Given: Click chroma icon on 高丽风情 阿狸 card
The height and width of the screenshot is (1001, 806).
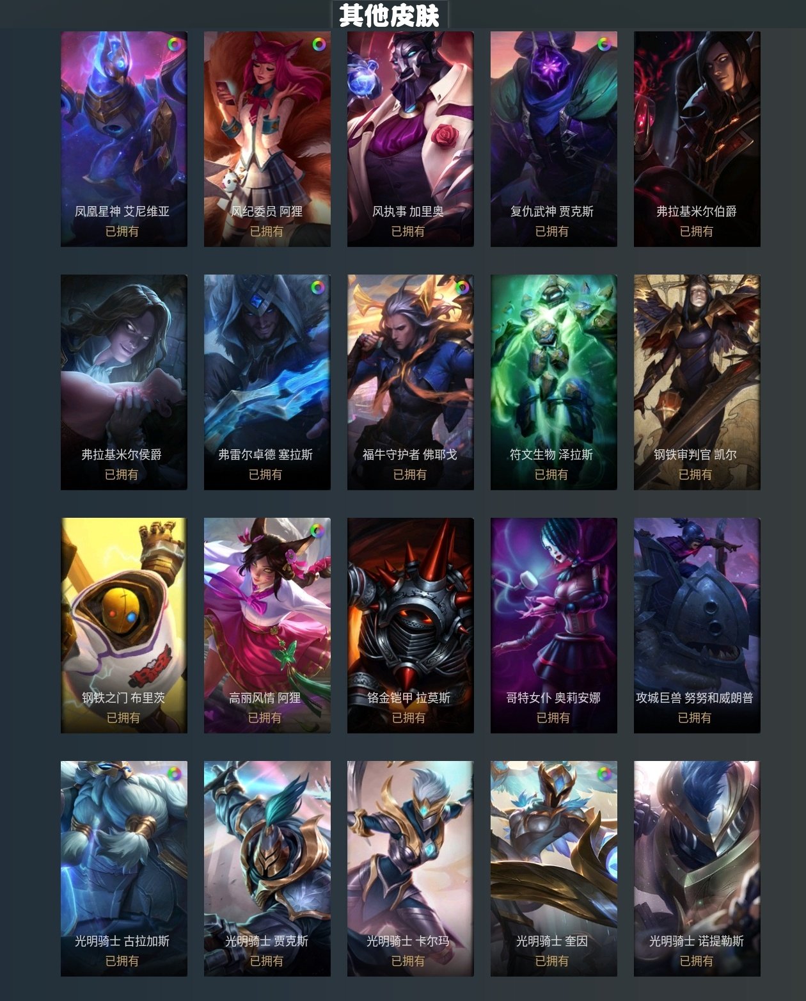Looking at the screenshot, I should pyautogui.click(x=317, y=530).
